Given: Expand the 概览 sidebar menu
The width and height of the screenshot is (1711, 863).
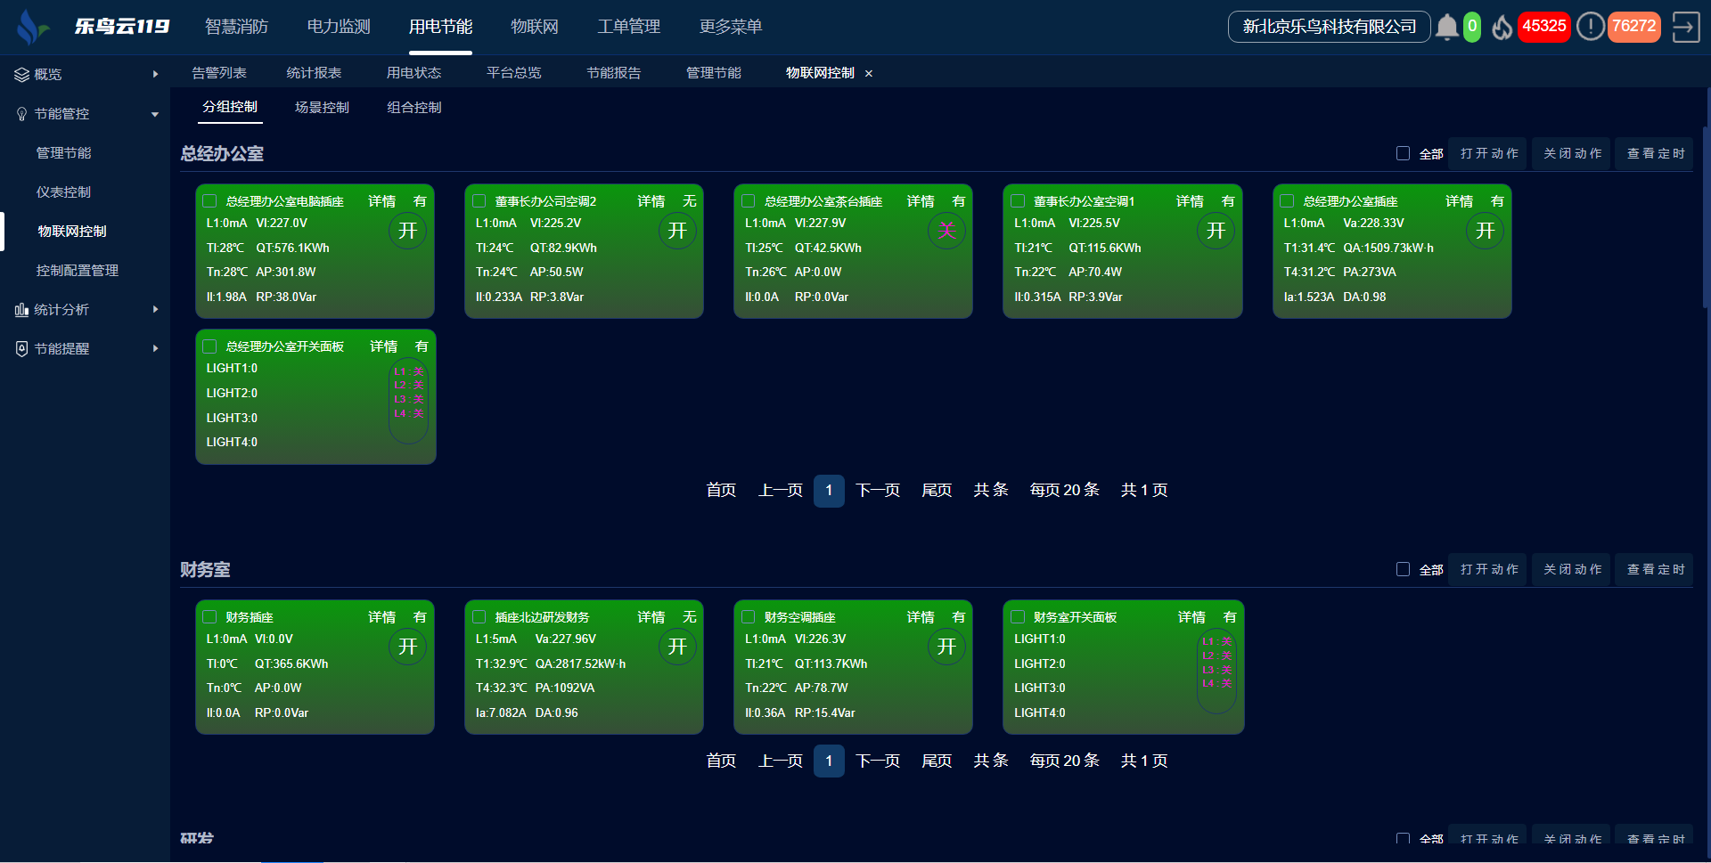Looking at the screenshot, I should (155, 75).
